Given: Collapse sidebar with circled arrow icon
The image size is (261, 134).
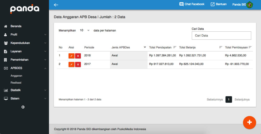Looking at the screenshot, I should [23, 107].
